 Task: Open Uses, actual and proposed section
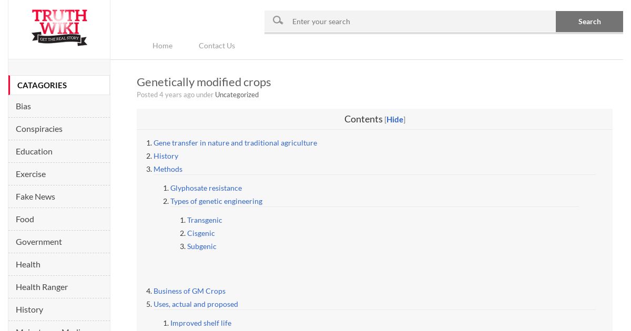(x=196, y=304)
